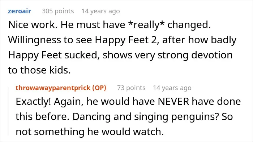Click the text 'to those kids.'

click(39, 70)
